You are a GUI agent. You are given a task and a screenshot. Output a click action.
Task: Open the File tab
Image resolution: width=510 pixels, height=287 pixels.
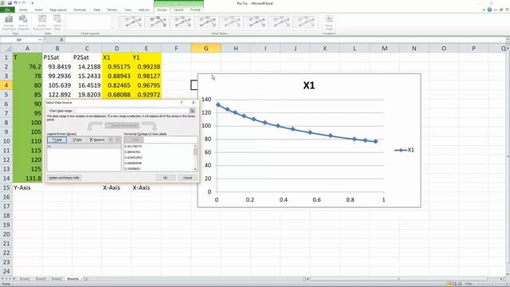tap(7, 10)
